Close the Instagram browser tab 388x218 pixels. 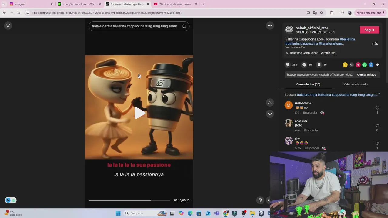pyautogui.click(x=52, y=4)
